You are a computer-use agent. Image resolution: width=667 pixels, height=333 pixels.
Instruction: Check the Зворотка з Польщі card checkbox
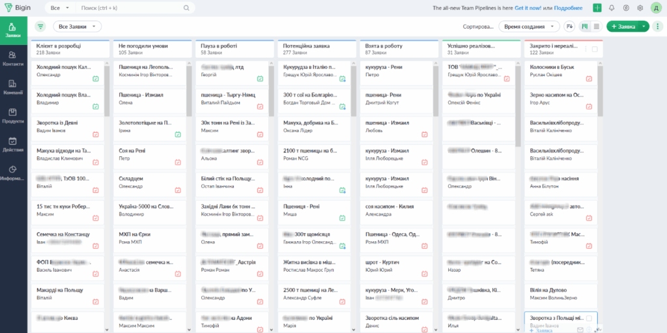tap(589, 318)
